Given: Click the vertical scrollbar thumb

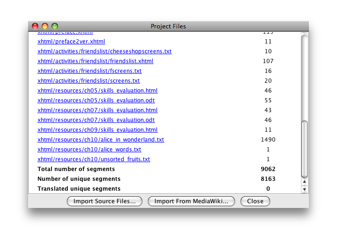Looking at the screenshot, I should click(x=305, y=149).
